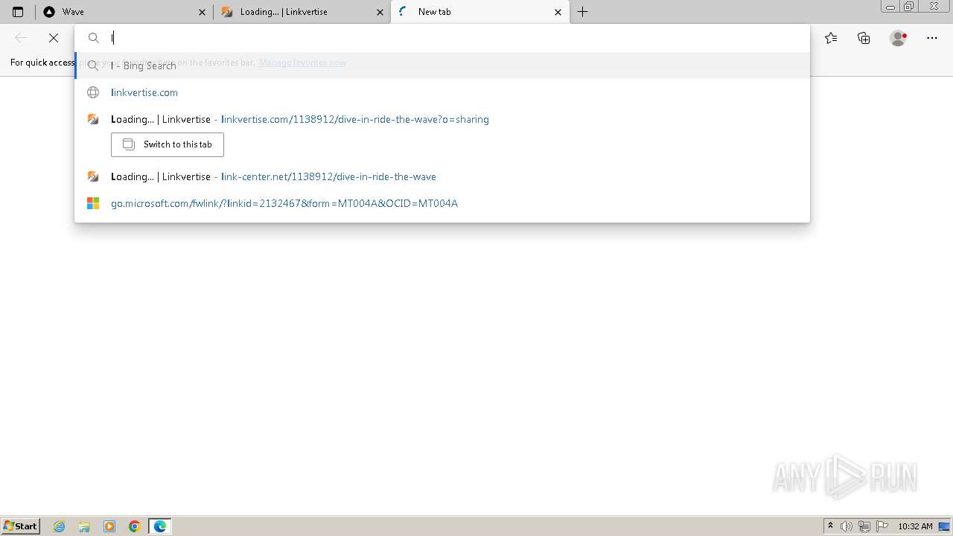Screen dimensions: 953x536
Task: Open the volume speaker tray icon
Action: pos(847,526)
